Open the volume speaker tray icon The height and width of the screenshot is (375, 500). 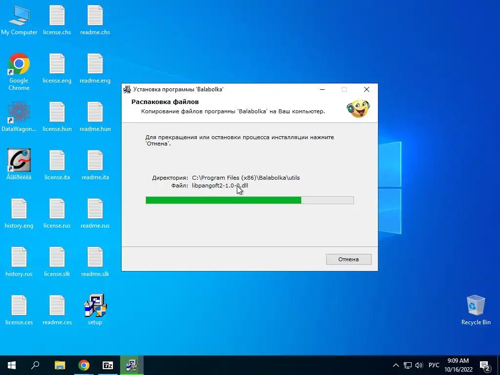coord(419,365)
